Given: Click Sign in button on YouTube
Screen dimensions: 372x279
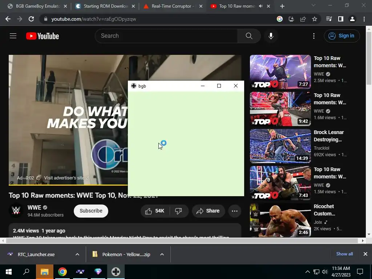Looking at the screenshot, I should point(342,36).
